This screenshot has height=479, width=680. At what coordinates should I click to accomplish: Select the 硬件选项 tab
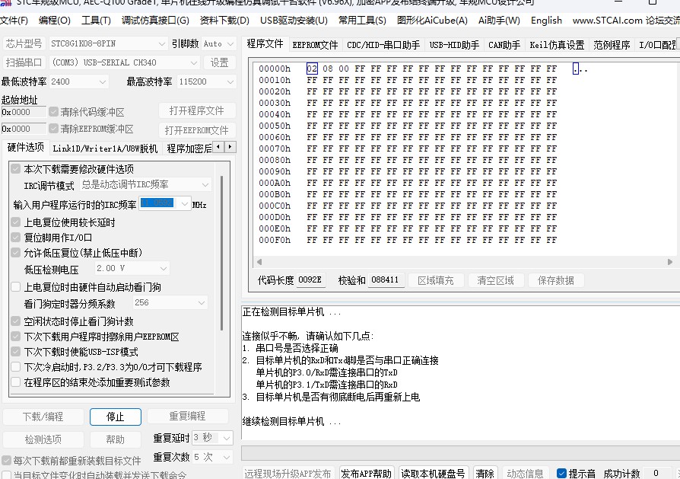26,147
